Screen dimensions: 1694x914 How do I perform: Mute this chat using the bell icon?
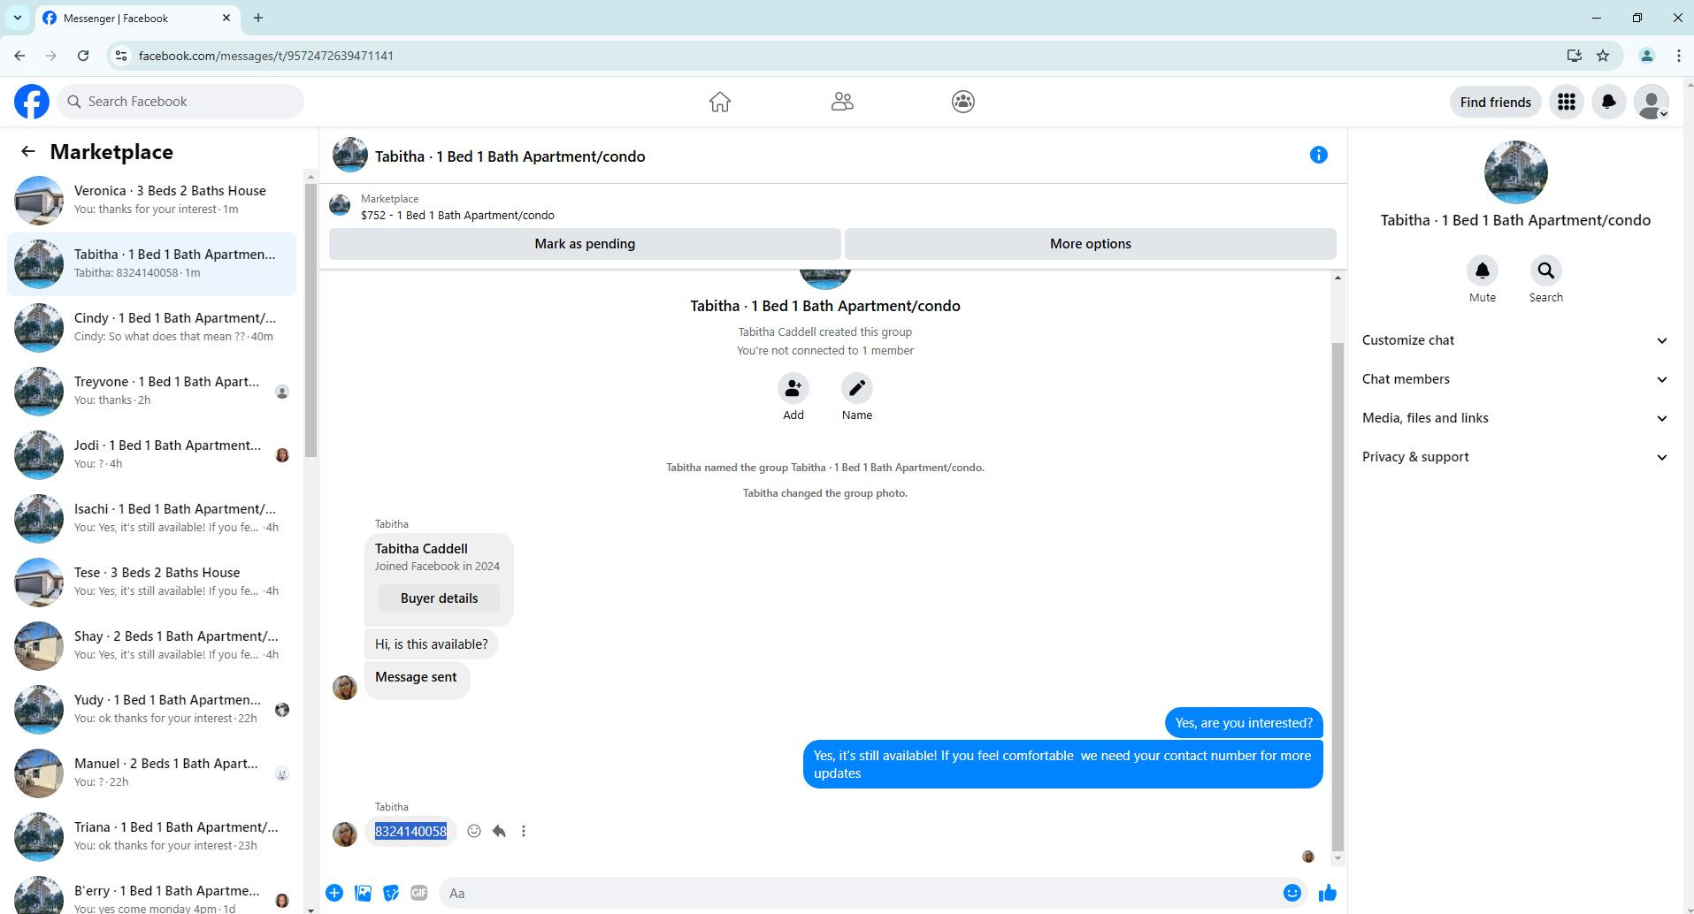coord(1483,270)
